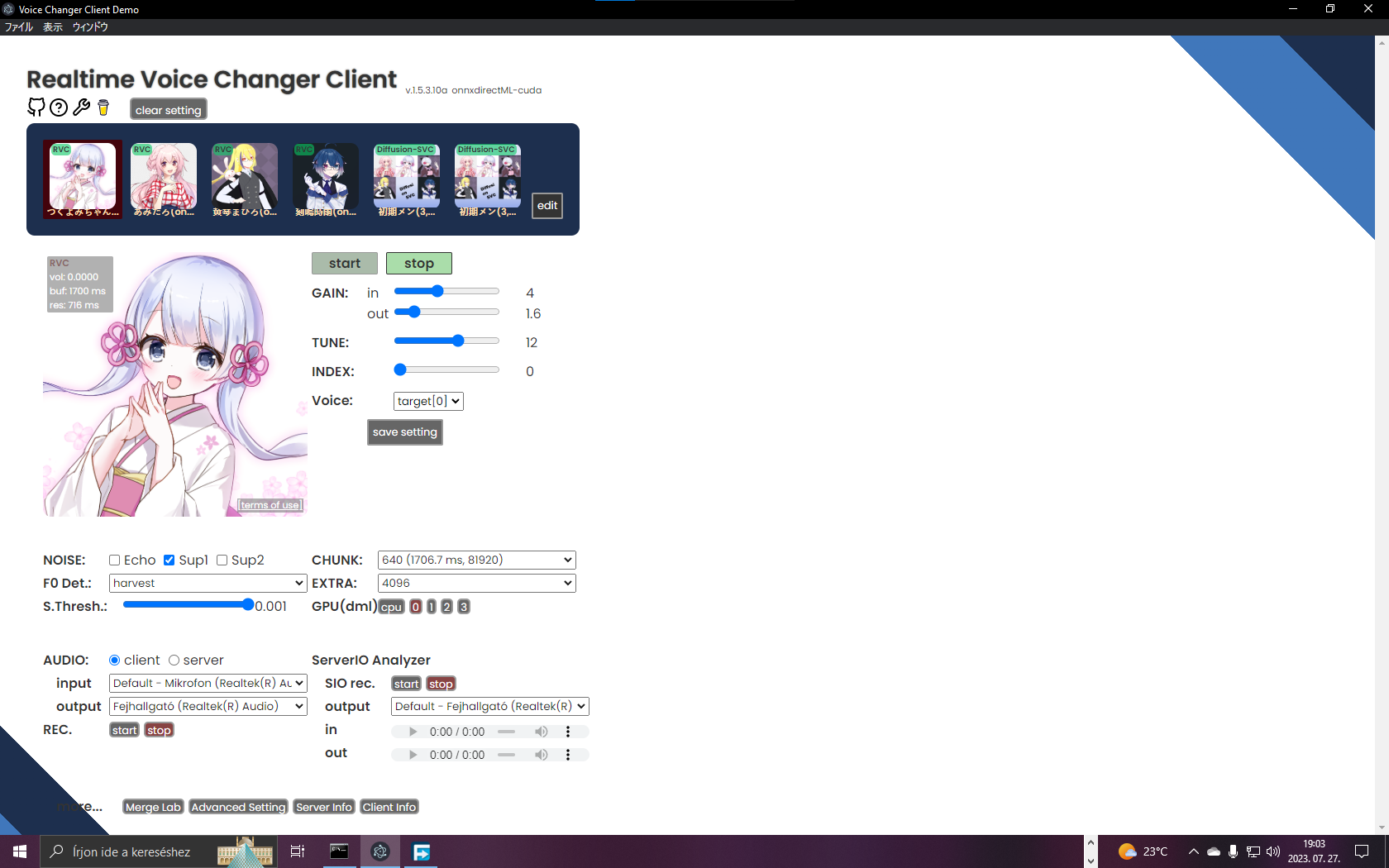Open the Voice target[0] selector
This screenshot has height=868, width=1389.
(427, 401)
